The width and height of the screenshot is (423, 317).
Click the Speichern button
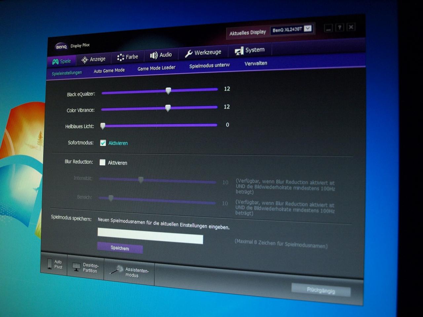click(120, 248)
